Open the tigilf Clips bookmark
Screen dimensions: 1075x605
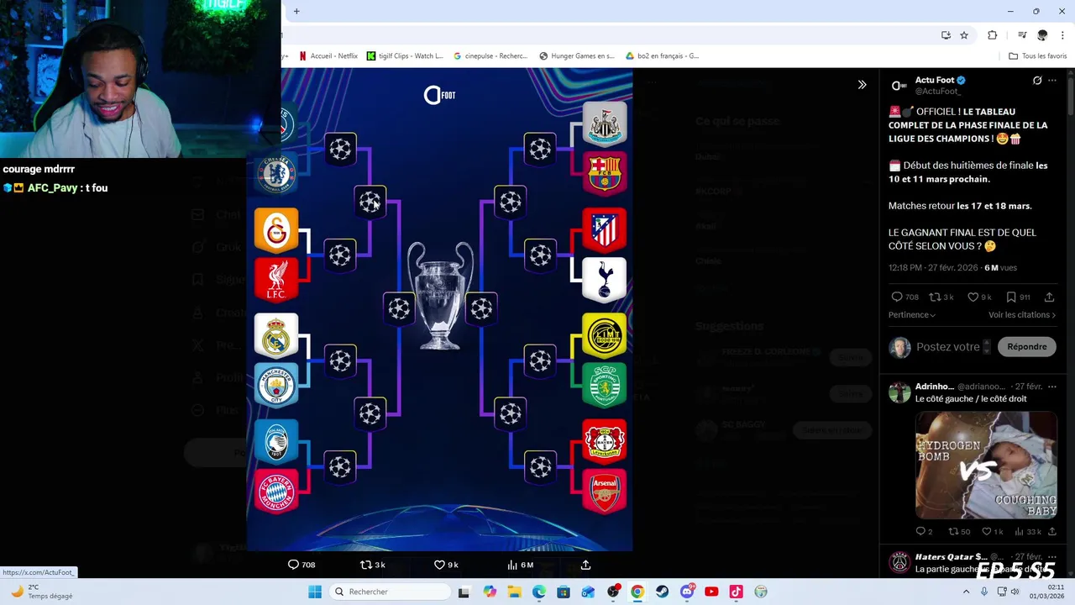click(x=405, y=56)
